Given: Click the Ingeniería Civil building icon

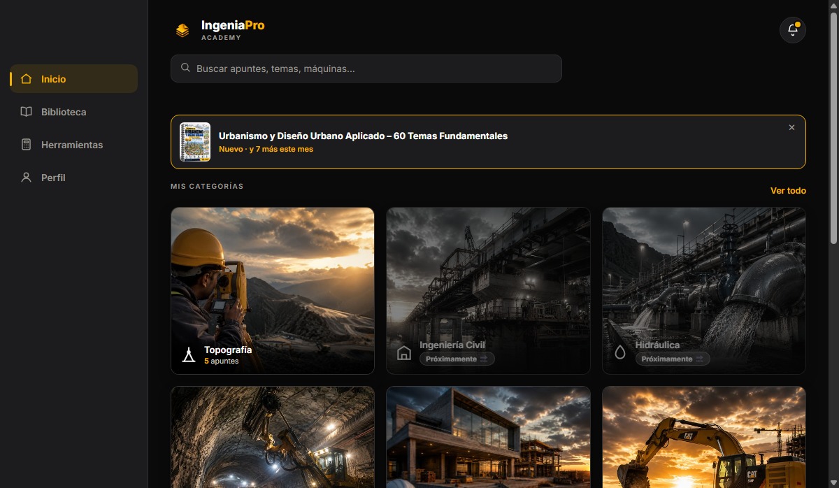Looking at the screenshot, I should click(404, 352).
